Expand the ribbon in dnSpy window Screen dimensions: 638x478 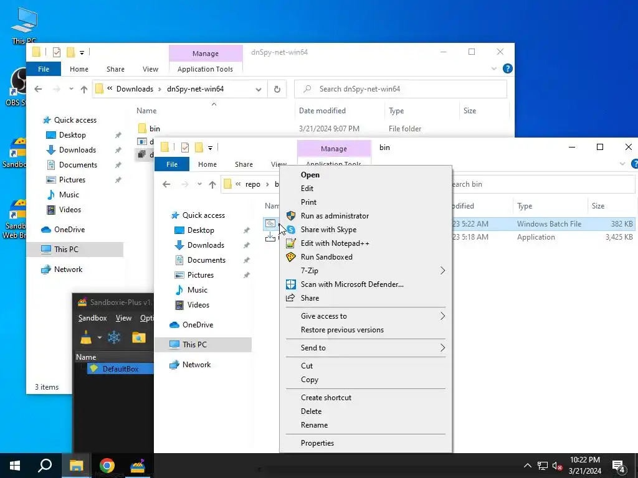[x=494, y=68]
